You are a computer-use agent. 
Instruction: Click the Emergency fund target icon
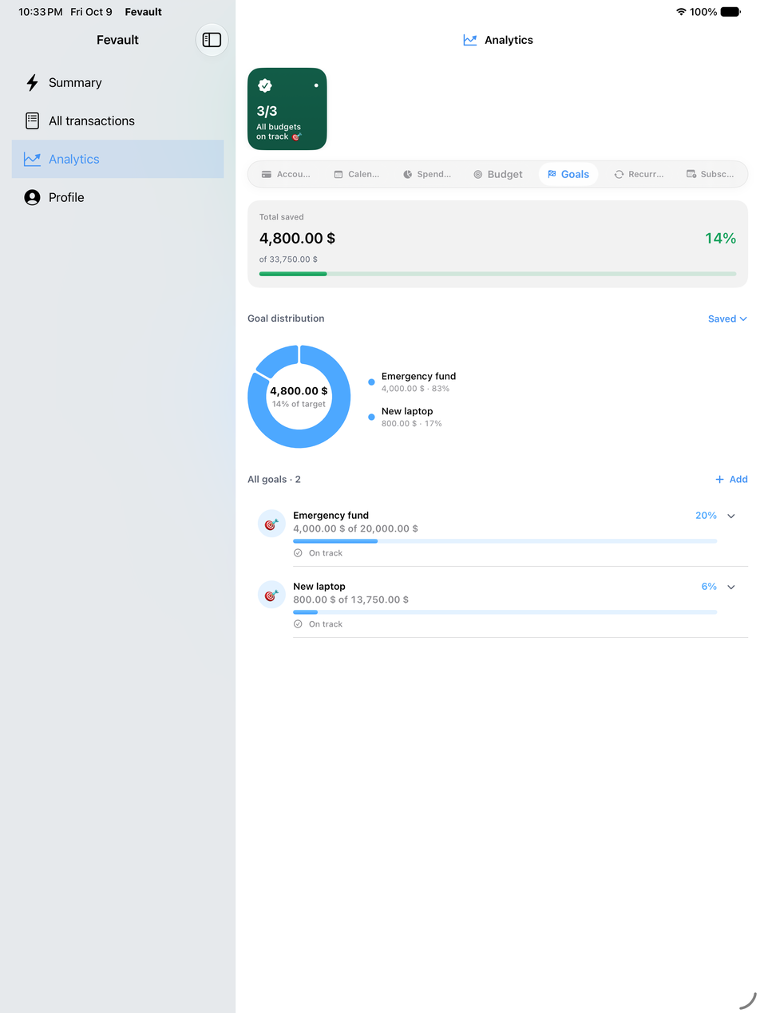(x=271, y=524)
